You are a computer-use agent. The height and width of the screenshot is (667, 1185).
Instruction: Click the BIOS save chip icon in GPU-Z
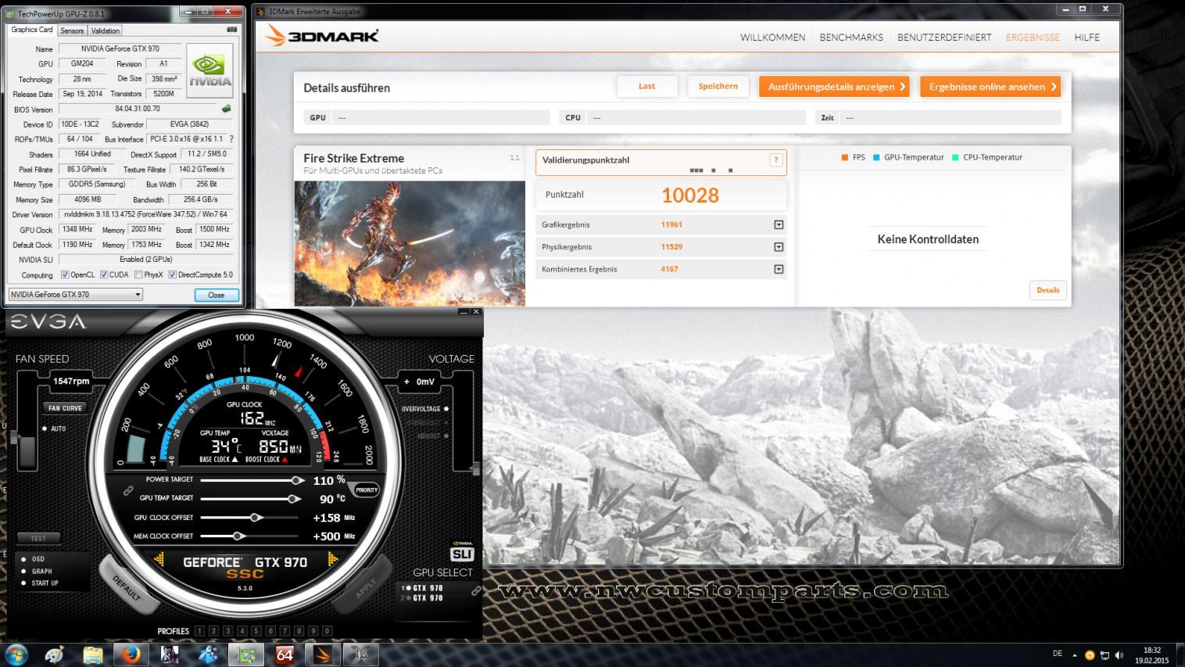click(227, 109)
